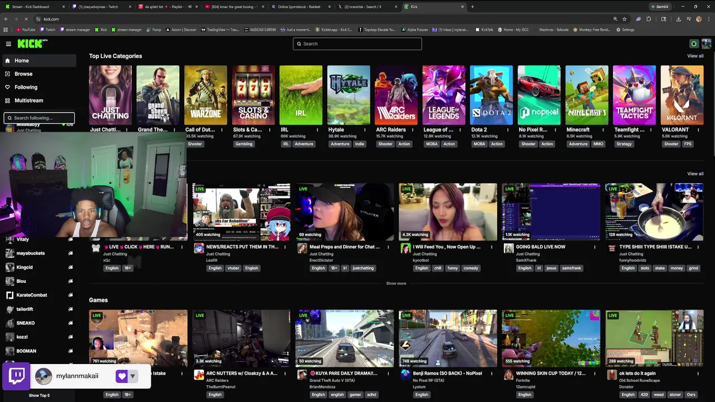Switch to Stream - Kick Dashboard tab
Screen dimensions: 715x402
click(x=35, y=7)
